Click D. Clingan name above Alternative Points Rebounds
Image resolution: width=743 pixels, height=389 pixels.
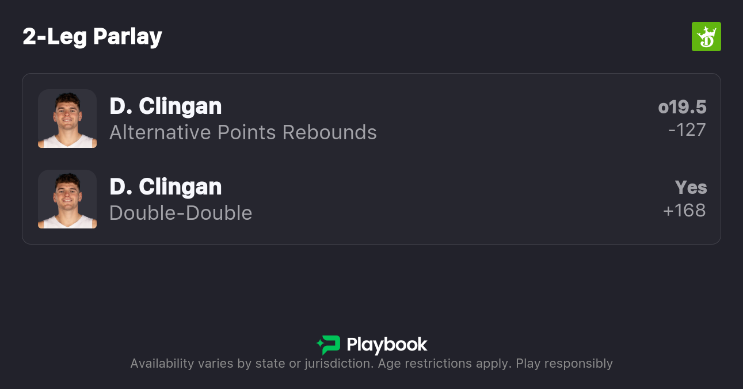pos(165,106)
